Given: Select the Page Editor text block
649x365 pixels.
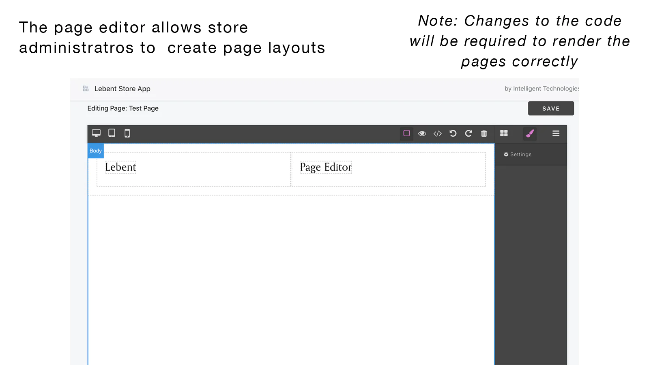Looking at the screenshot, I should [326, 167].
